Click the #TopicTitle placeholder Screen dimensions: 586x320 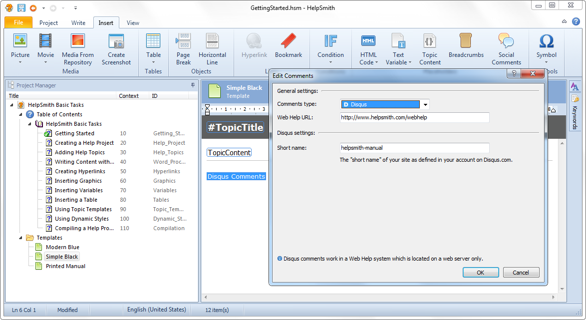coord(236,127)
